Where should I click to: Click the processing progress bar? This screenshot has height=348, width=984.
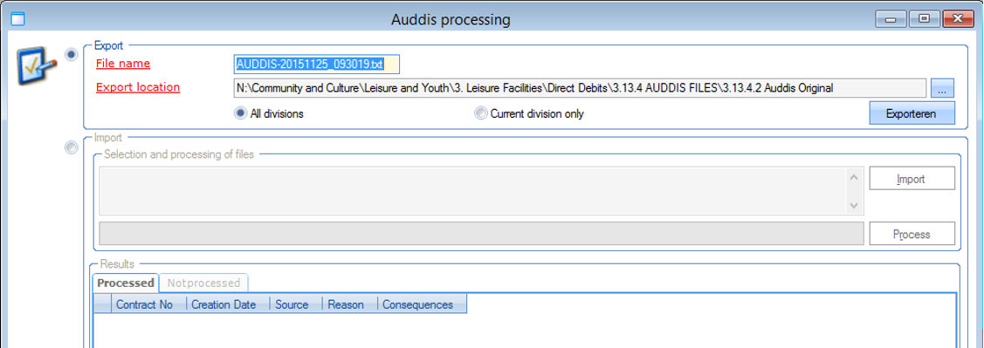[481, 234]
